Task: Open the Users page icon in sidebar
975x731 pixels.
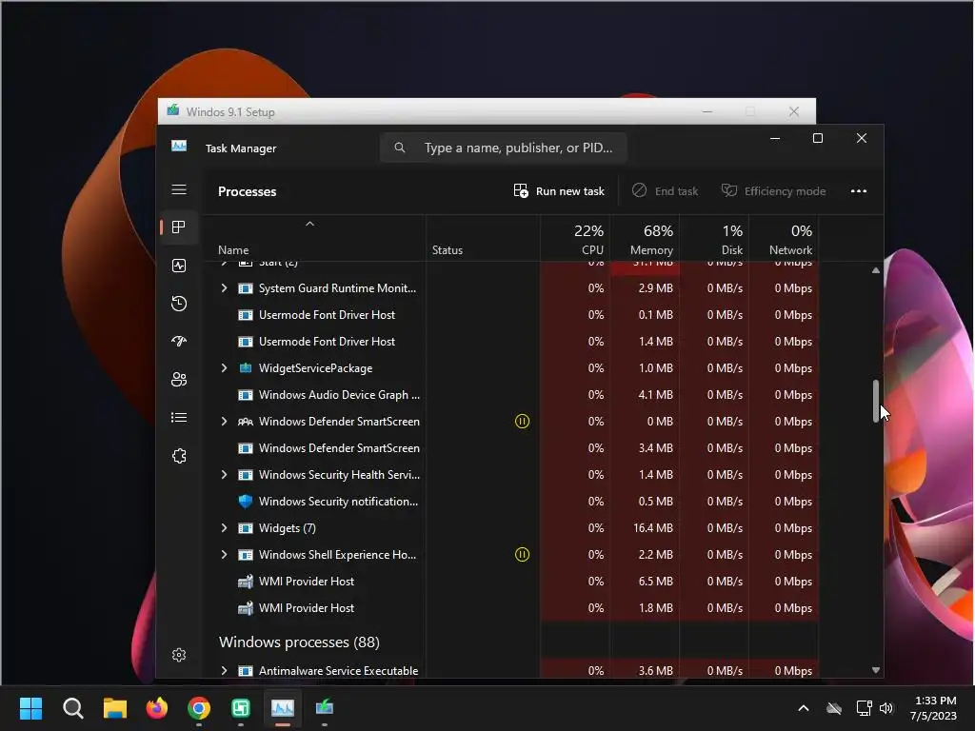Action: [x=179, y=379]
